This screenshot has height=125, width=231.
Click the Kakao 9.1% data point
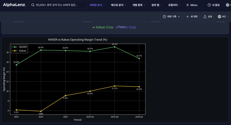pyautogui.click(x=65, y=96)
